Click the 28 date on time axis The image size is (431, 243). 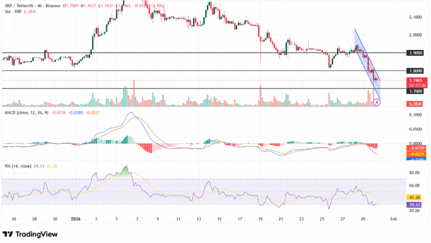coord(35,219)
